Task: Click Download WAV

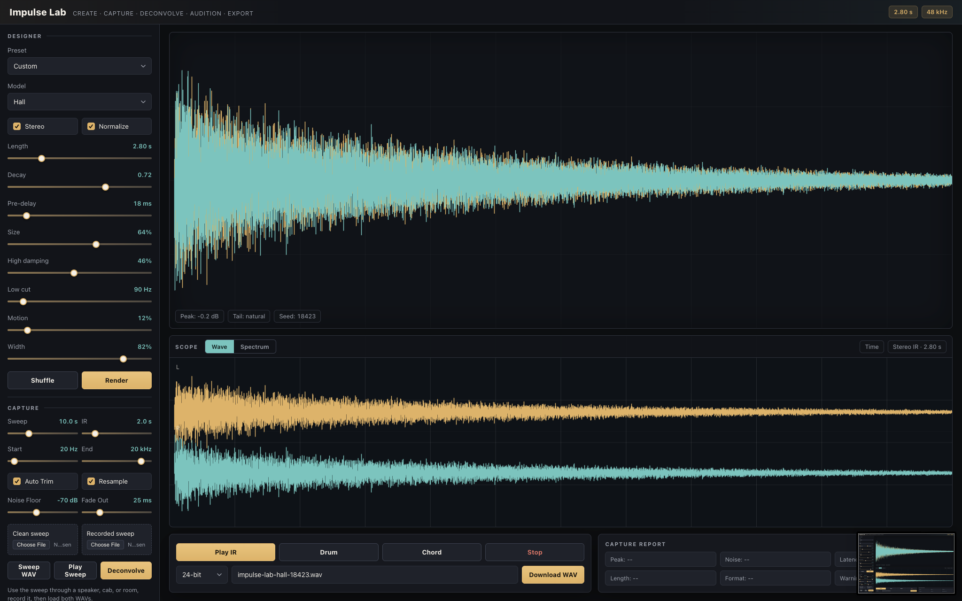Action: coord(553,575)
